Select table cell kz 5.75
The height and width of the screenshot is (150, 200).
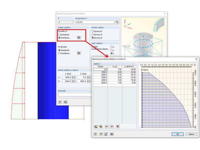click(115, 75)
